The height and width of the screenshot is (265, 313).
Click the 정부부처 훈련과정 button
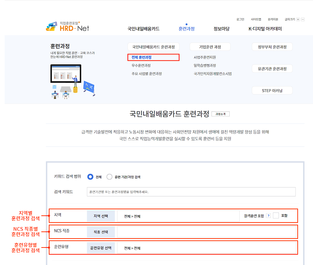click(x=272, y=46)
